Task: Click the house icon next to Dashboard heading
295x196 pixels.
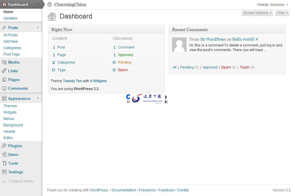Action: [x=52, y=16]
